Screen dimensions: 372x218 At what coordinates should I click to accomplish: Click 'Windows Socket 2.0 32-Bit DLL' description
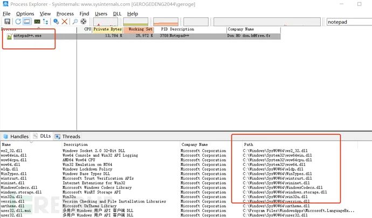pyautogui.click(x=94, y=151)
